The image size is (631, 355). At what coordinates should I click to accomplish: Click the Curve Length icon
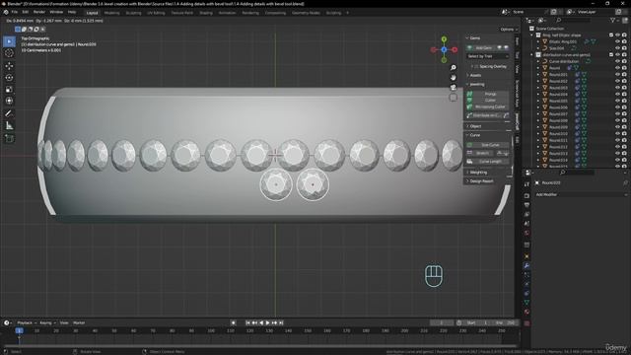(469, 162)
